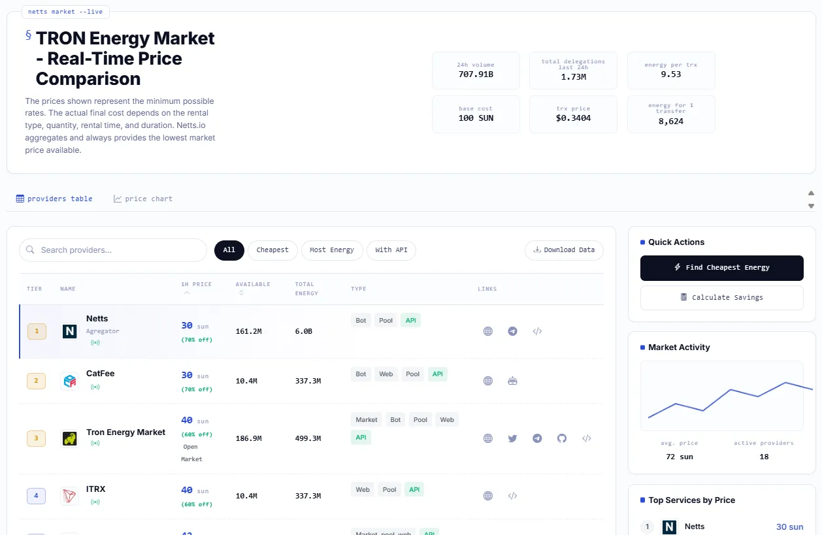Click the Netts available value 161.2M

tap(248, 331)
